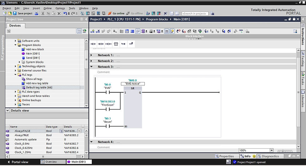This screenshot has height=166, width=306.
Task: Expand Network 1
Action: [x=91, y=55]
